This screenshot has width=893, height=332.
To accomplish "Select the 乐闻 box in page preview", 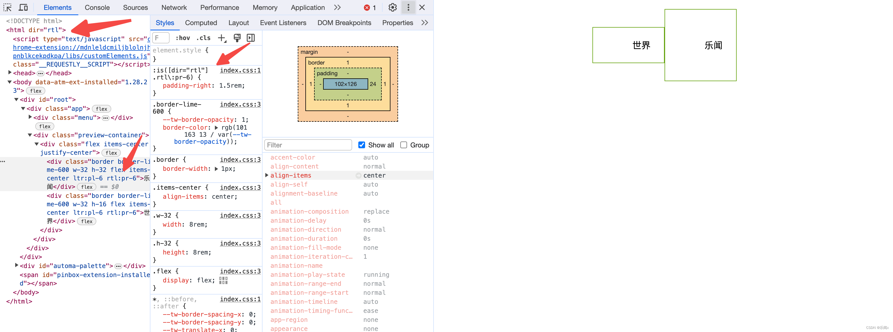I will pyautogui.click(x=700, y=45).
